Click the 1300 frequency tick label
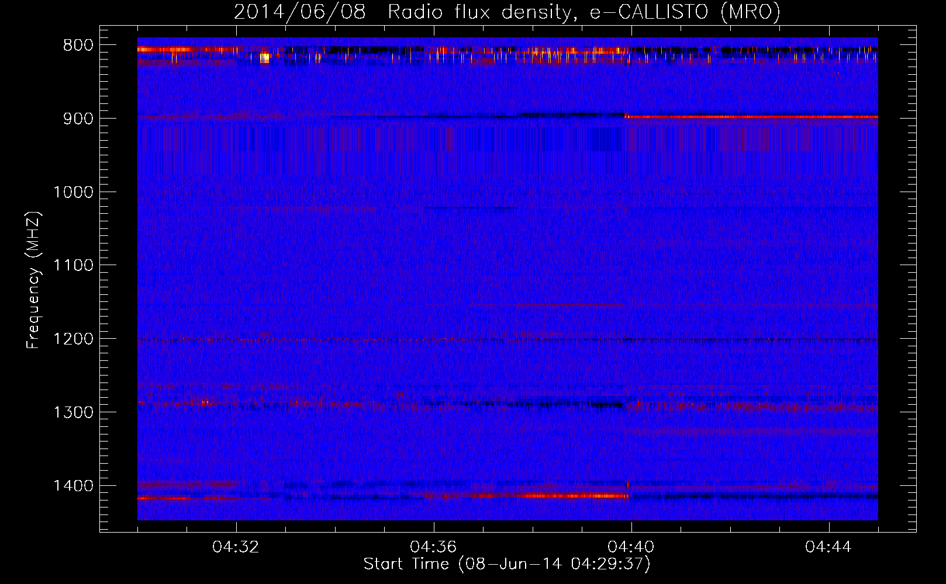Image resolution: width=946 pixels, height=584 pixels. (73, 413)
